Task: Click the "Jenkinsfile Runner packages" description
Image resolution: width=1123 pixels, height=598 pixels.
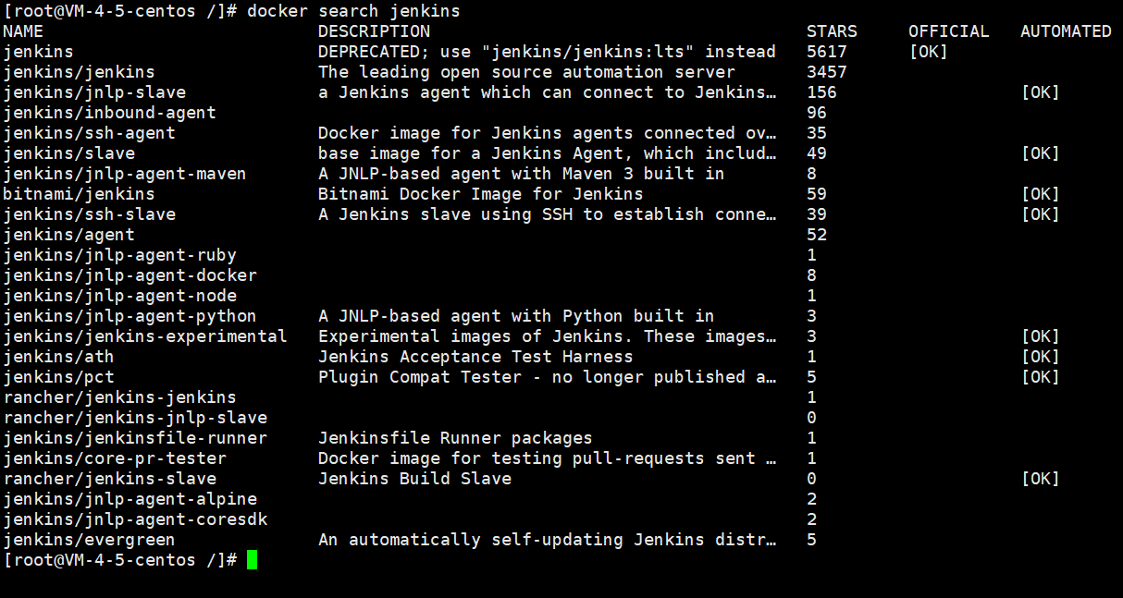Action: [455, 438]
